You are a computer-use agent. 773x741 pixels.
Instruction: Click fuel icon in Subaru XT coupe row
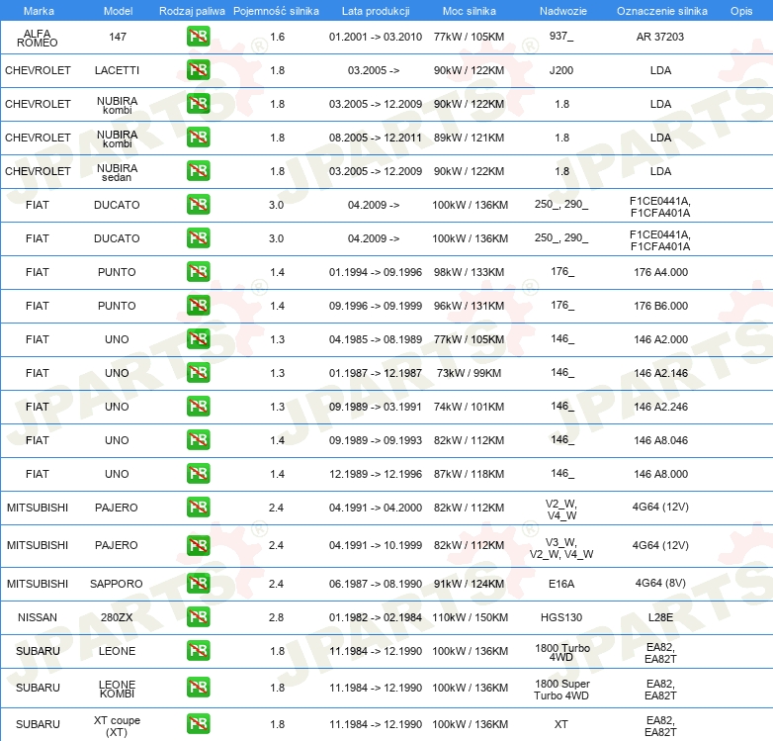[x=198, y=724]
